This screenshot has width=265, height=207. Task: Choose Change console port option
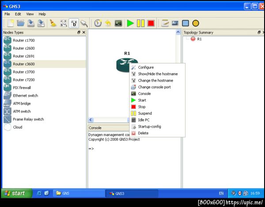point(157,87)
